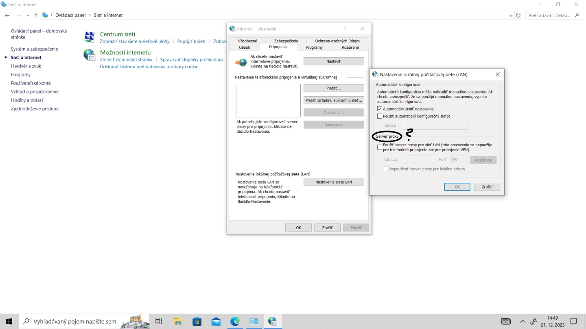586x329 pixels.
Task: Click the dial-up connections list box
Action: coord(268,100)
